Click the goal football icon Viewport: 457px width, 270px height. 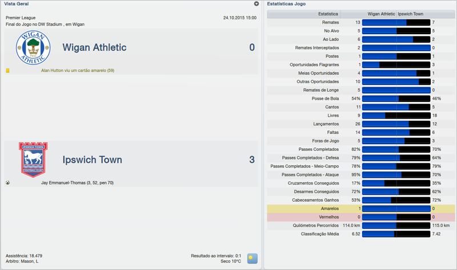pos(8,183)
